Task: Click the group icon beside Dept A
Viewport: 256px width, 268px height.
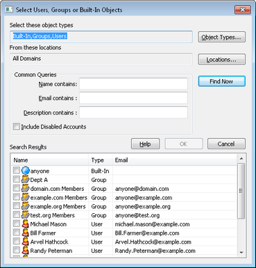Action: [26, 180]
